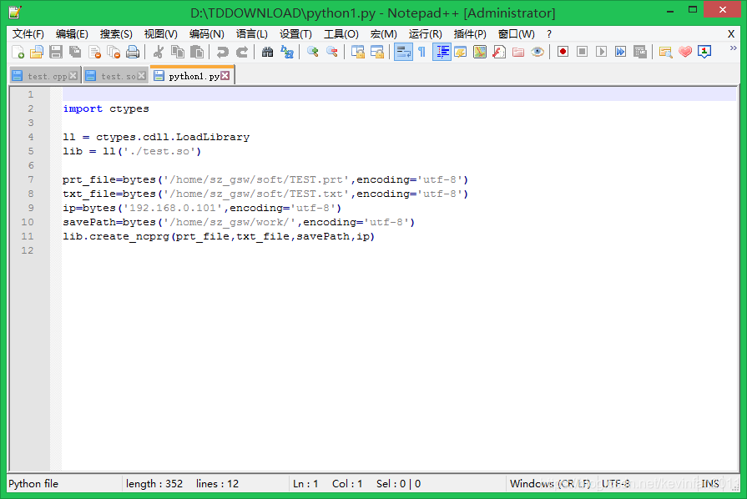This screenshot has height=499, width=747.
Task: Play back the recorded macro icon
Action: click(x=601, y=52)
